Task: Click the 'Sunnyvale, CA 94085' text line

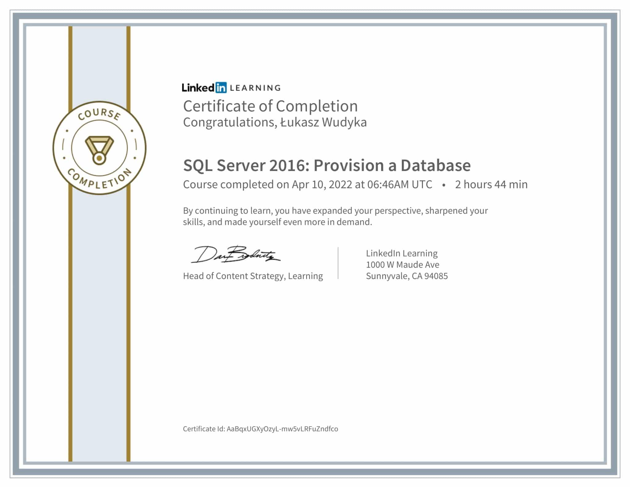Action: 407,276
